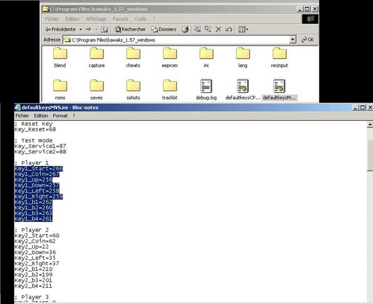Image resolution: width=373 pixels, height=304 pixels.
Task: Click the Up one level folder icon
Action: 104,29
